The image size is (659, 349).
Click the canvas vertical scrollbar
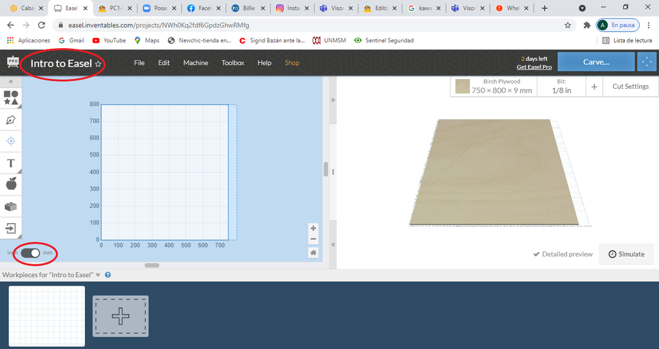tap(326, 169)
